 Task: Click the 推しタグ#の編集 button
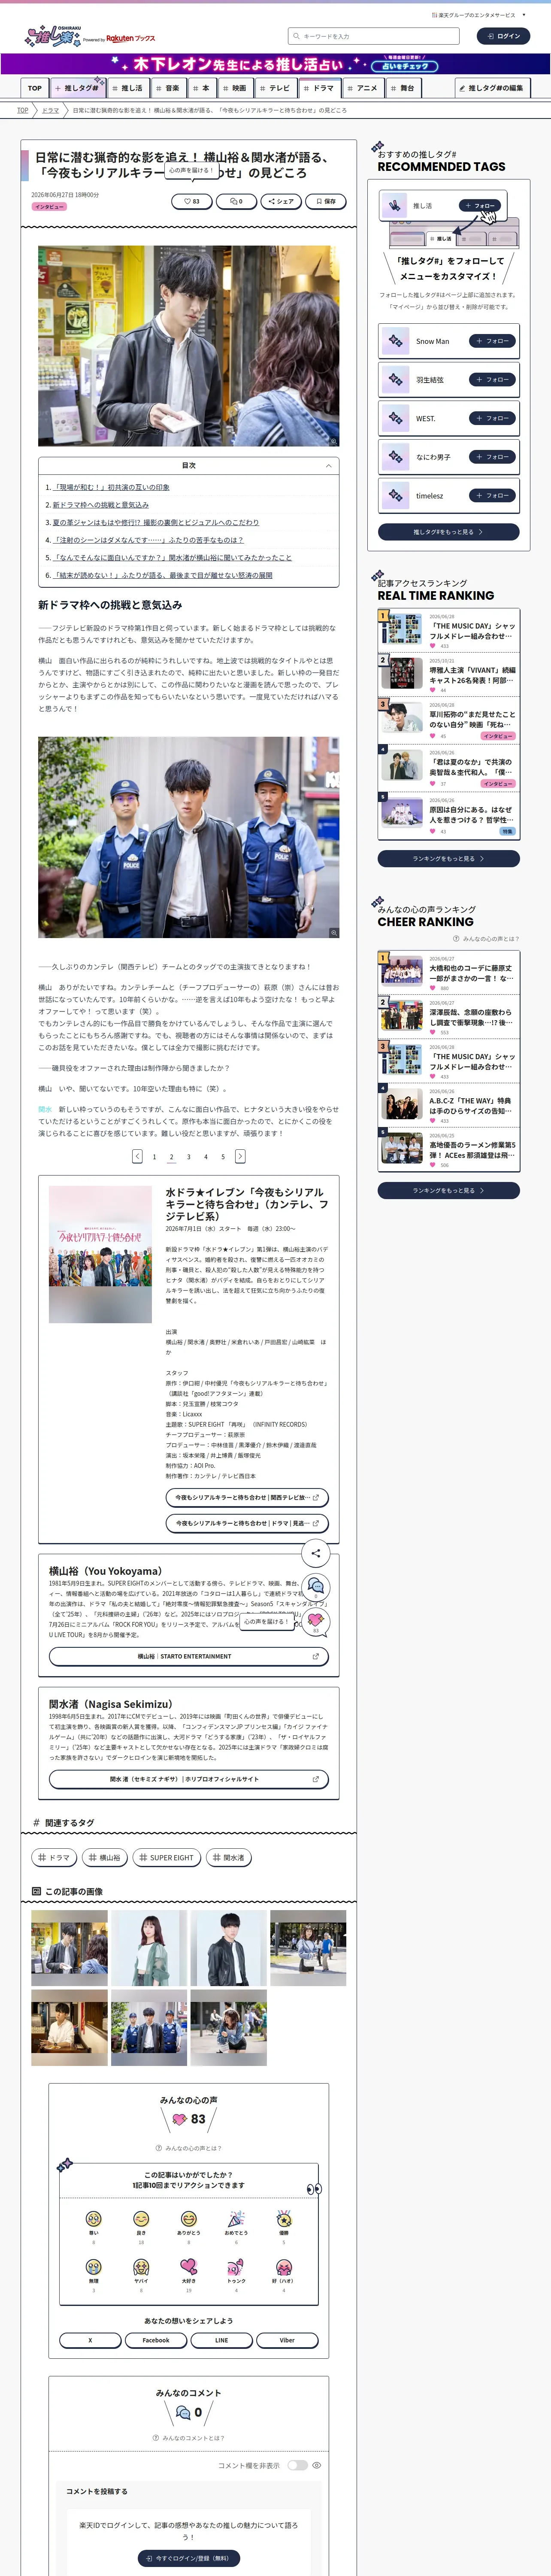point(492,88)
